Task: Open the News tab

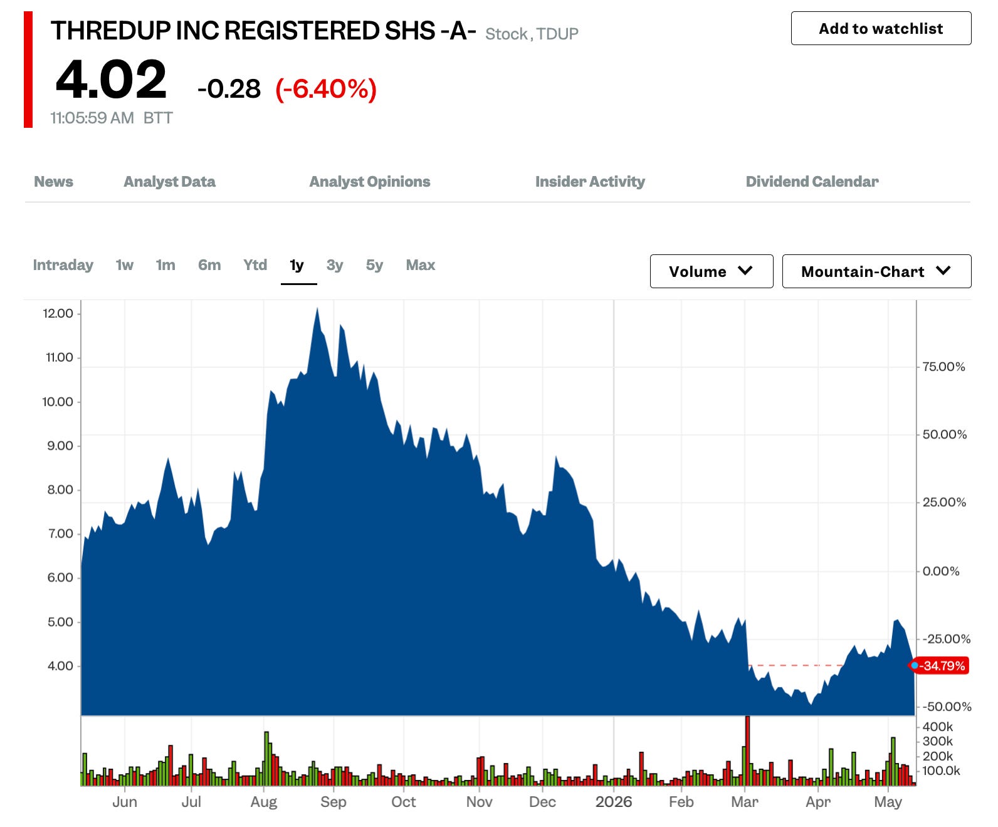Action: click(53, 182)
